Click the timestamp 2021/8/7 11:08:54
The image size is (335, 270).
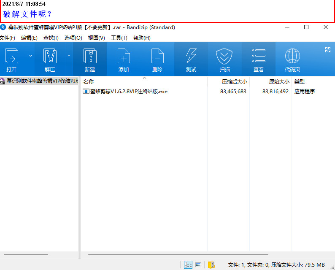24,4
